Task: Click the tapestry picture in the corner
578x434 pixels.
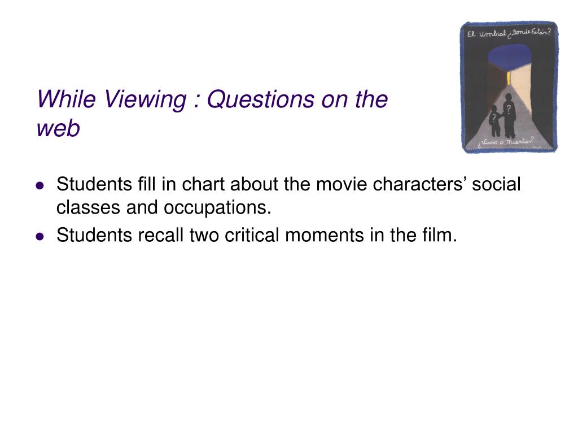Action: [x=509, y=87]
